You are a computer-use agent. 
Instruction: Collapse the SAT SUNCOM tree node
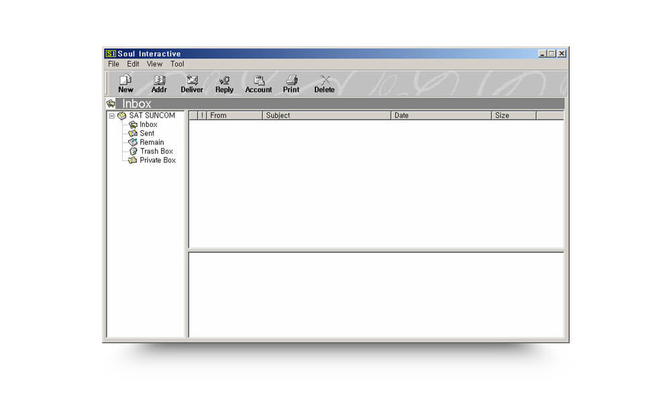[x=111, y=116]
